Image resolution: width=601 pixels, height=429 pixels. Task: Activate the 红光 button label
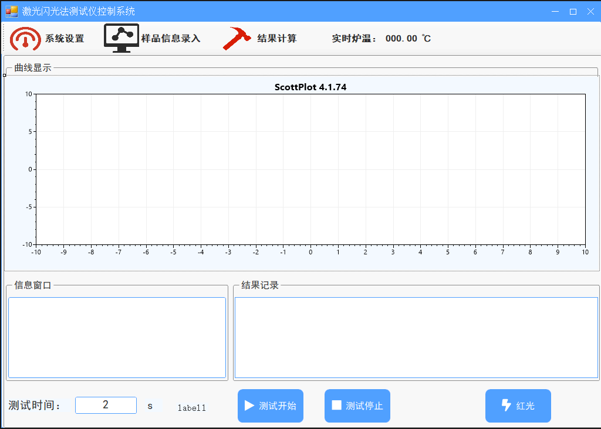(x=525, y=406)
